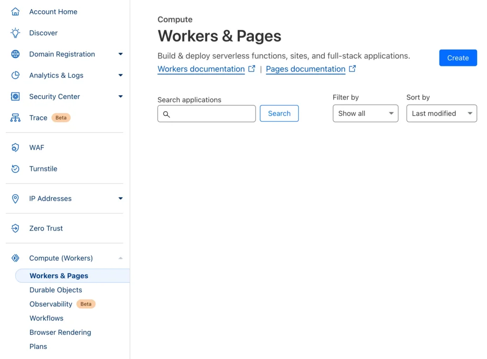Open Plans submenu item

pos(38,346)
